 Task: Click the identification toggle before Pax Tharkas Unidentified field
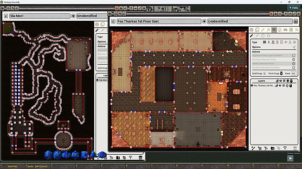coord(204,21)
